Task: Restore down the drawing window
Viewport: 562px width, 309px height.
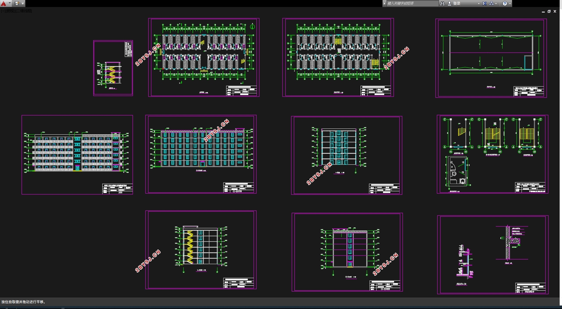Action: pyautogui.click(x=549, y=11)
